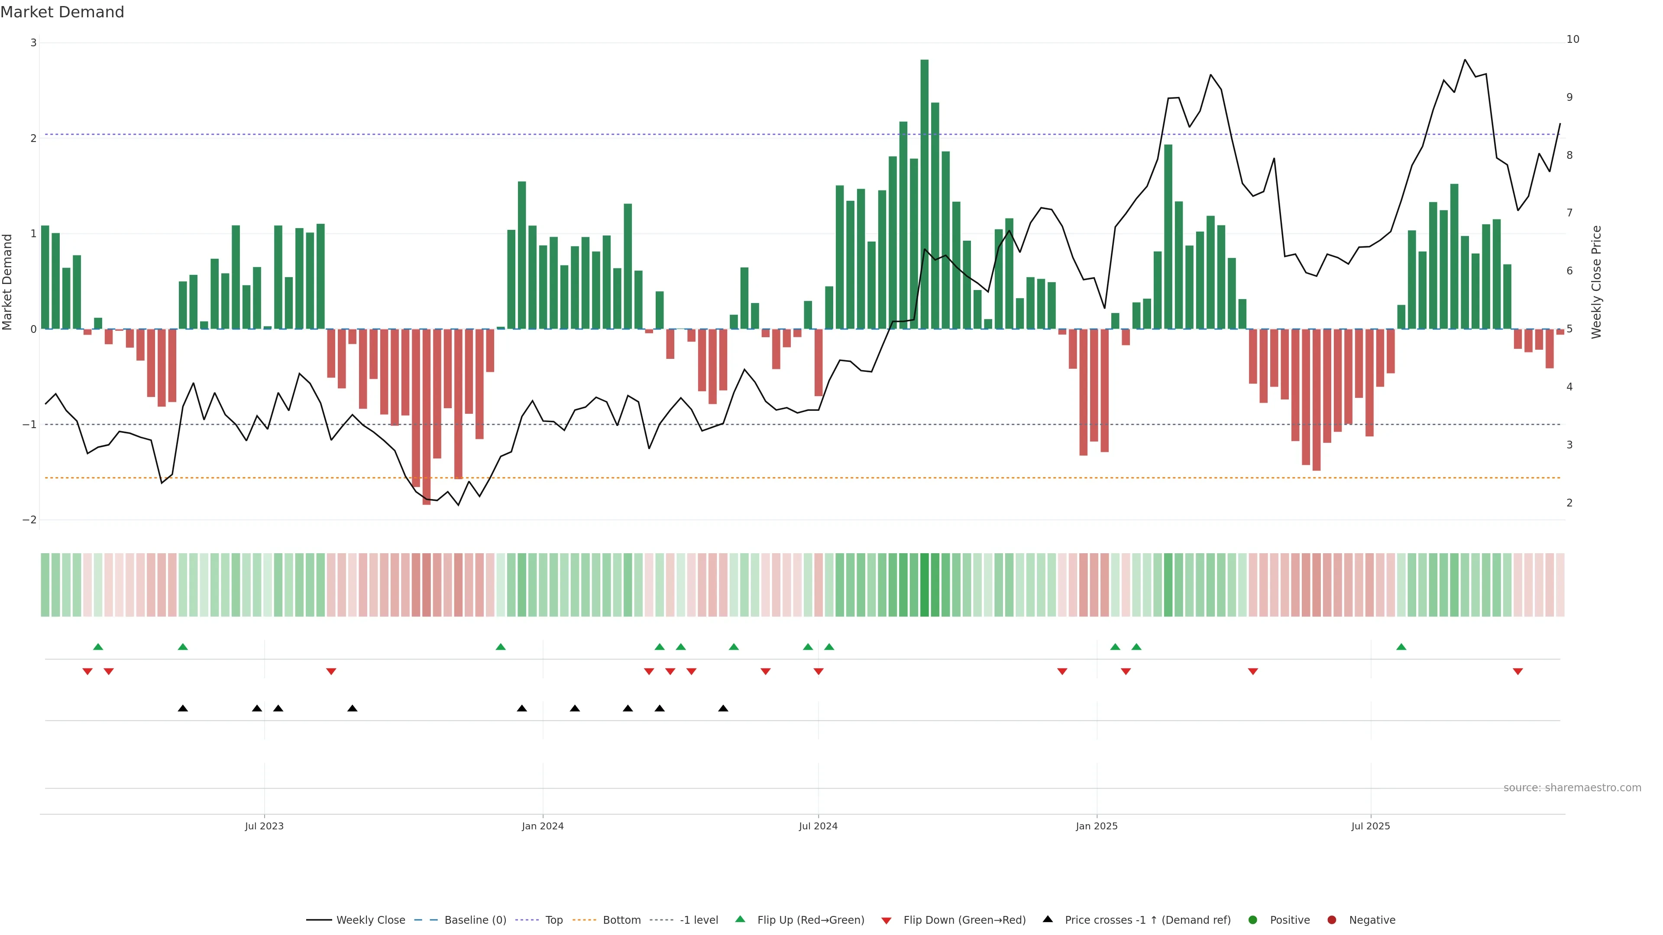Click the Jan 2024 x-axis label
Viewport: 1663px width, 935px height.
pos(542,826)
